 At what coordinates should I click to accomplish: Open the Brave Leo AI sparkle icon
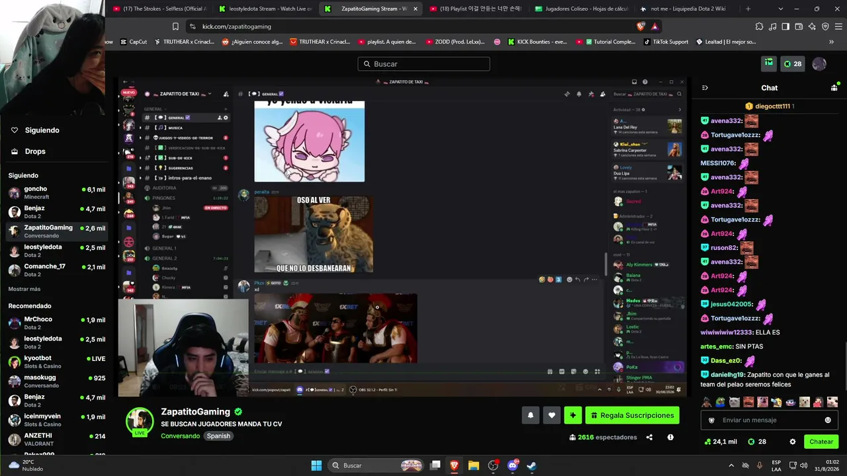pos(812,26)
